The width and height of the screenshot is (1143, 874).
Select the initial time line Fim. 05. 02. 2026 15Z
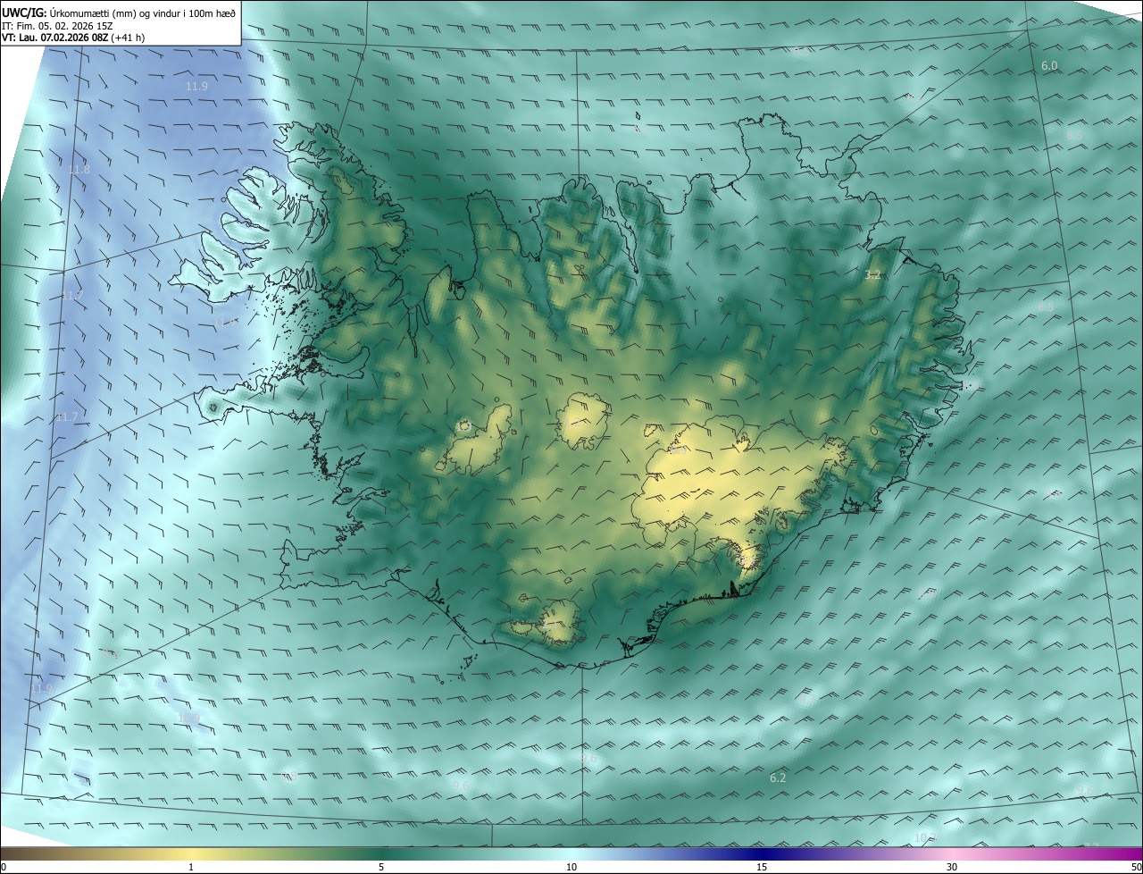click(57, 25)
